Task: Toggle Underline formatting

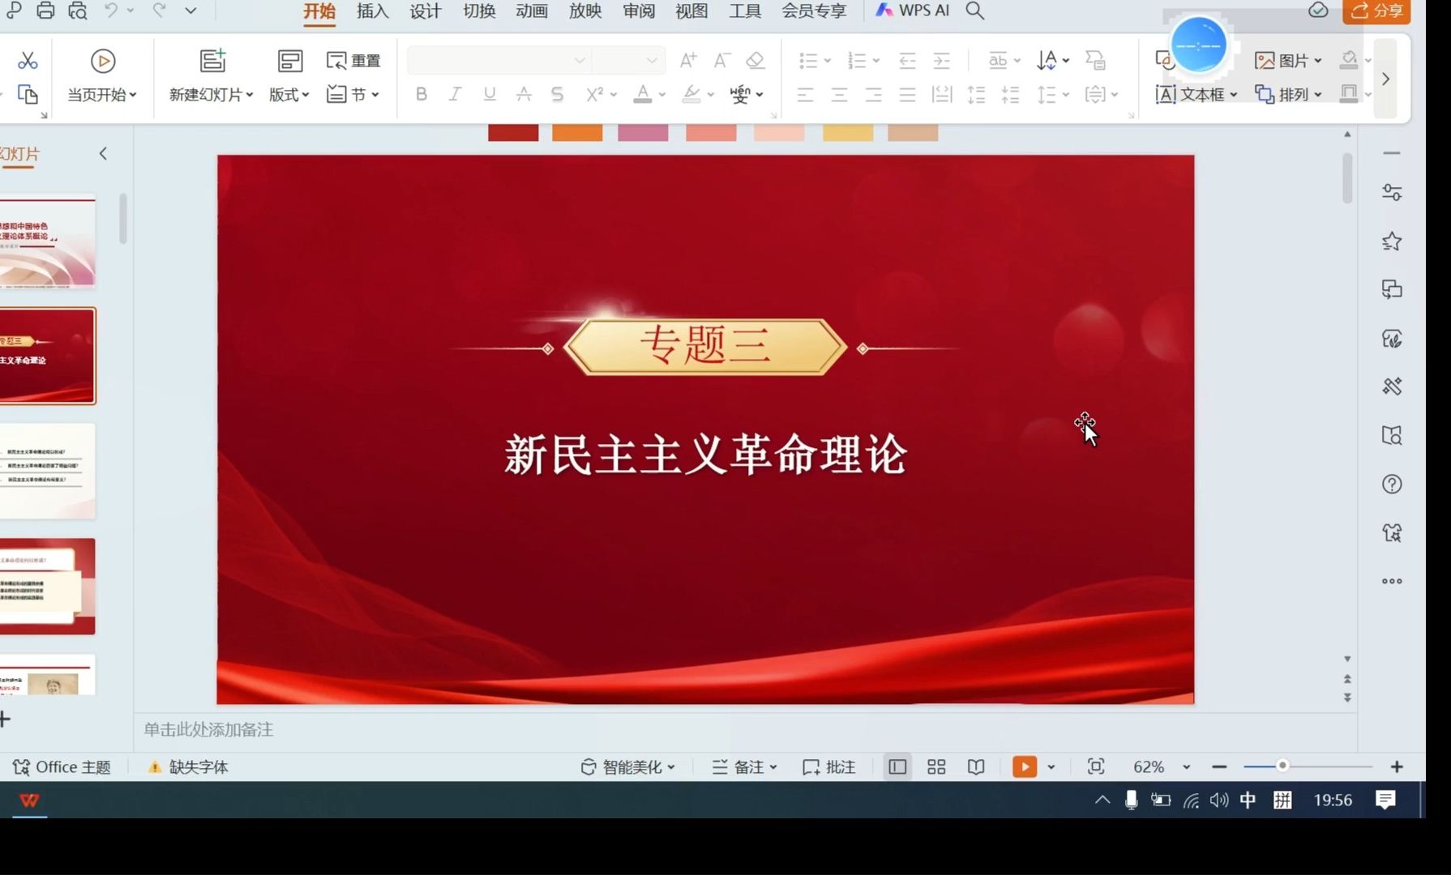Action: [x=490, y=94]
